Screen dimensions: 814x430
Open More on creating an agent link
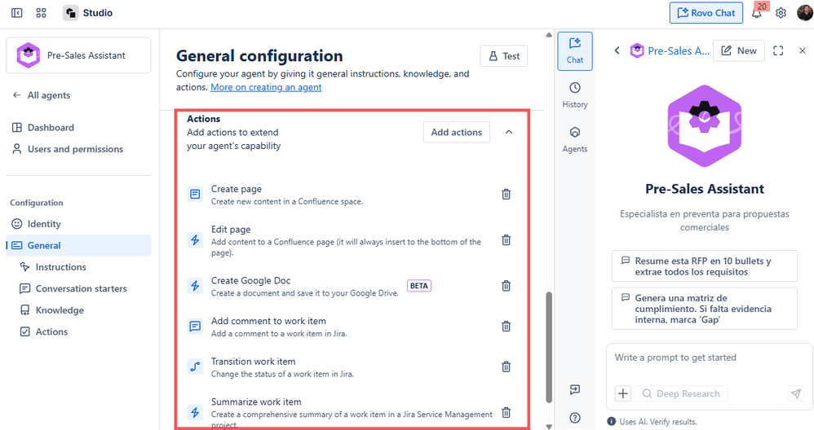[x=266, y=87]
